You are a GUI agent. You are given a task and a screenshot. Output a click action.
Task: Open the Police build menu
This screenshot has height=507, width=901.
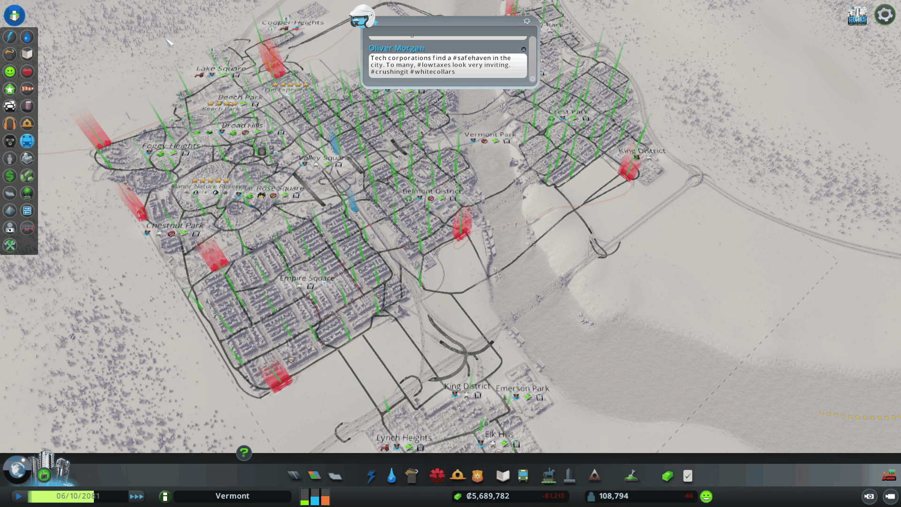coord(477,476)
